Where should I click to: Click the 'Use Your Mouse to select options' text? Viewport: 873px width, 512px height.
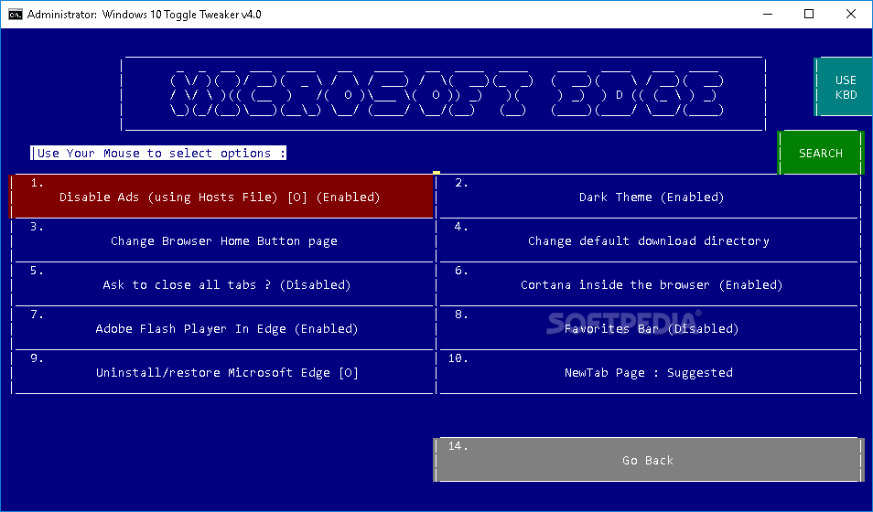158,153
